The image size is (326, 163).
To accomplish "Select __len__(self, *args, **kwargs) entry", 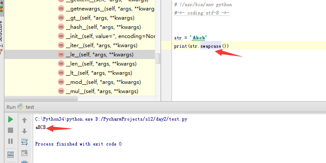I will pyautogui.click(x=101, y=64).
